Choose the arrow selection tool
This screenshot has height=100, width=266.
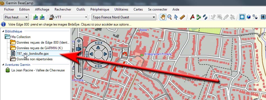176,17
